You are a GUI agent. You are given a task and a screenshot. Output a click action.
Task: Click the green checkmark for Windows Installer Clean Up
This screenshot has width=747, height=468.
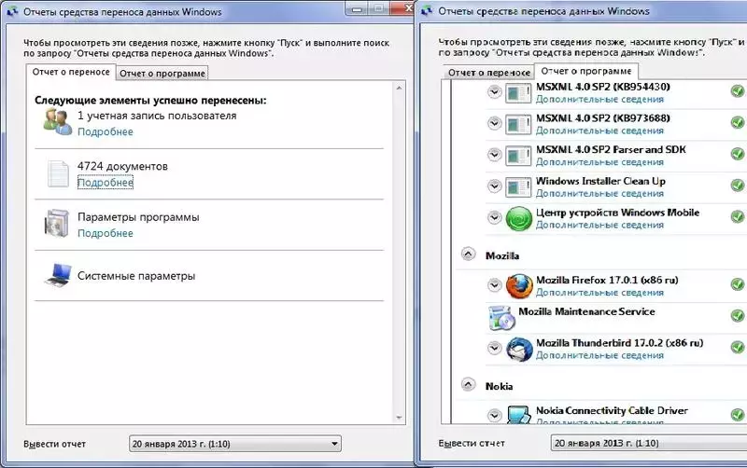[738, 185]
